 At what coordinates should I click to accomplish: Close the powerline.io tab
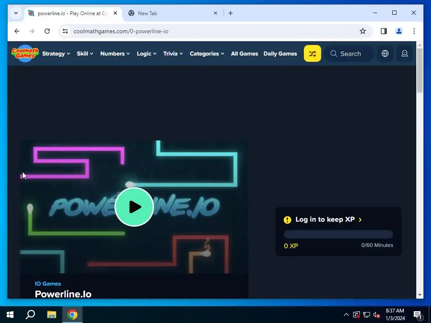[x=115, y=13]
